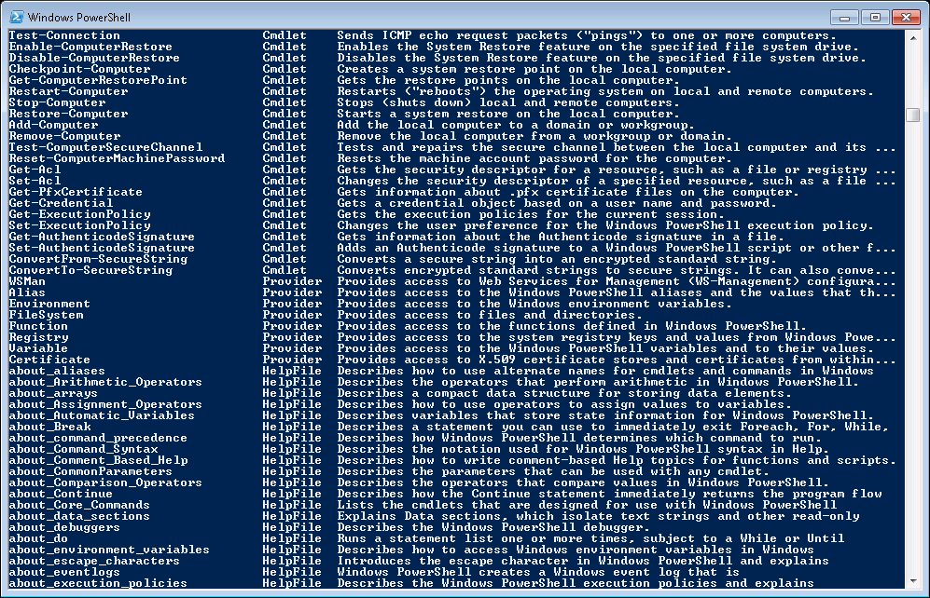Select the about_Arithmetic_Operators help topic

pyautogui.click(x=105, y=383)
